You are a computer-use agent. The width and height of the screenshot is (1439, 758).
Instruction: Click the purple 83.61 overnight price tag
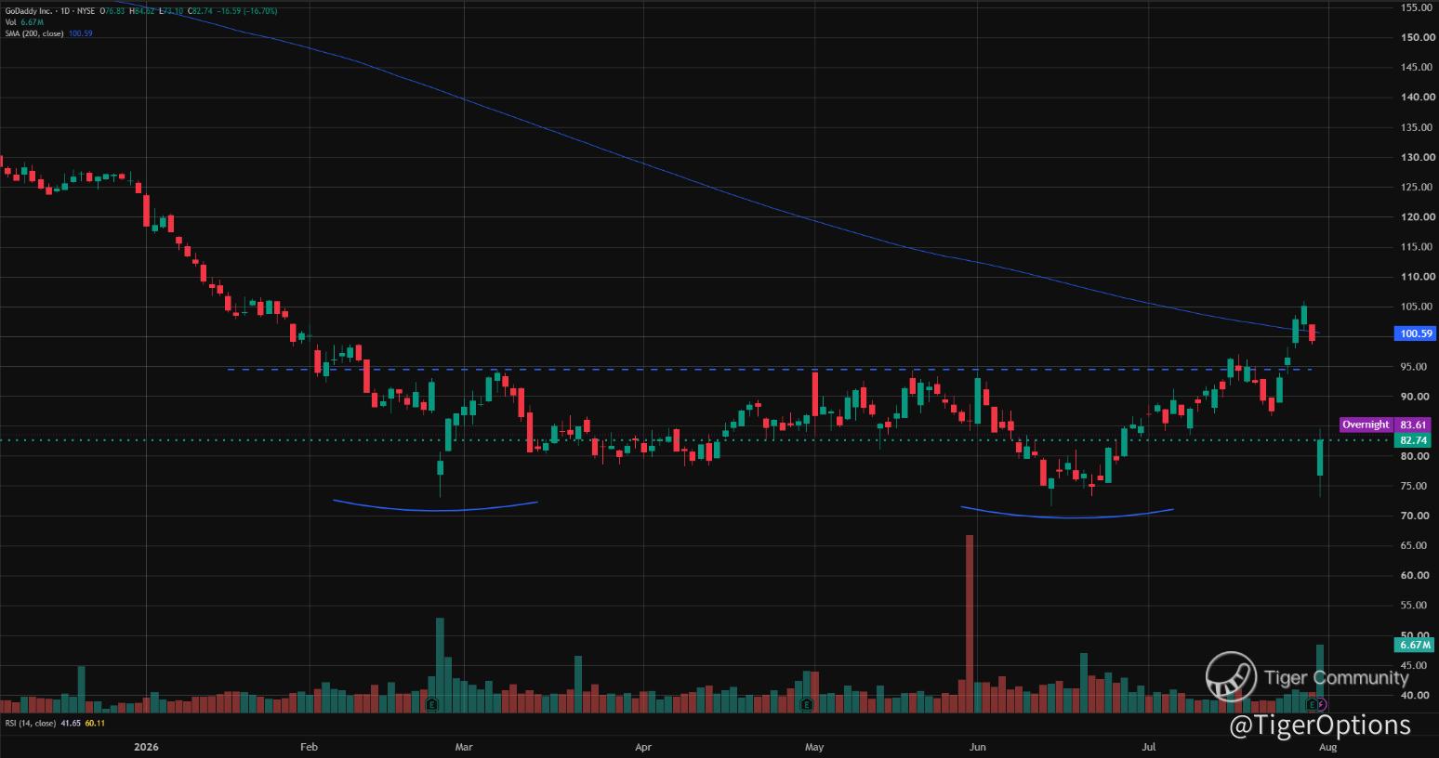(1413, 425)
